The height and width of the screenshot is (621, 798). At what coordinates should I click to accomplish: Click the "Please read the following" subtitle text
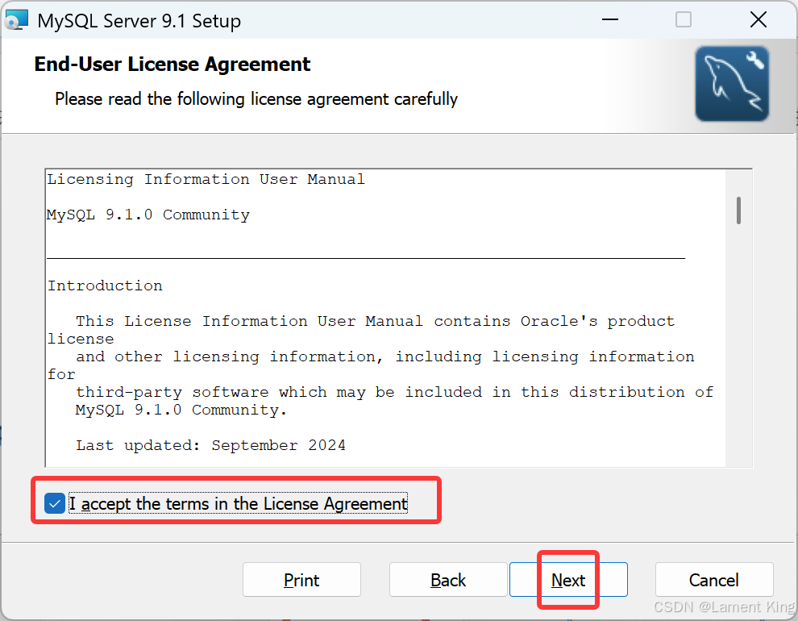(256, 98)
